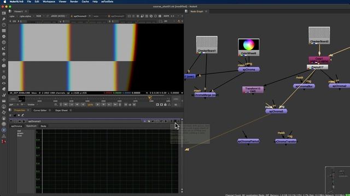Click the Color nodes toolbar icon
The height and width of the screenshot is (196, 350).
(4, 36)
